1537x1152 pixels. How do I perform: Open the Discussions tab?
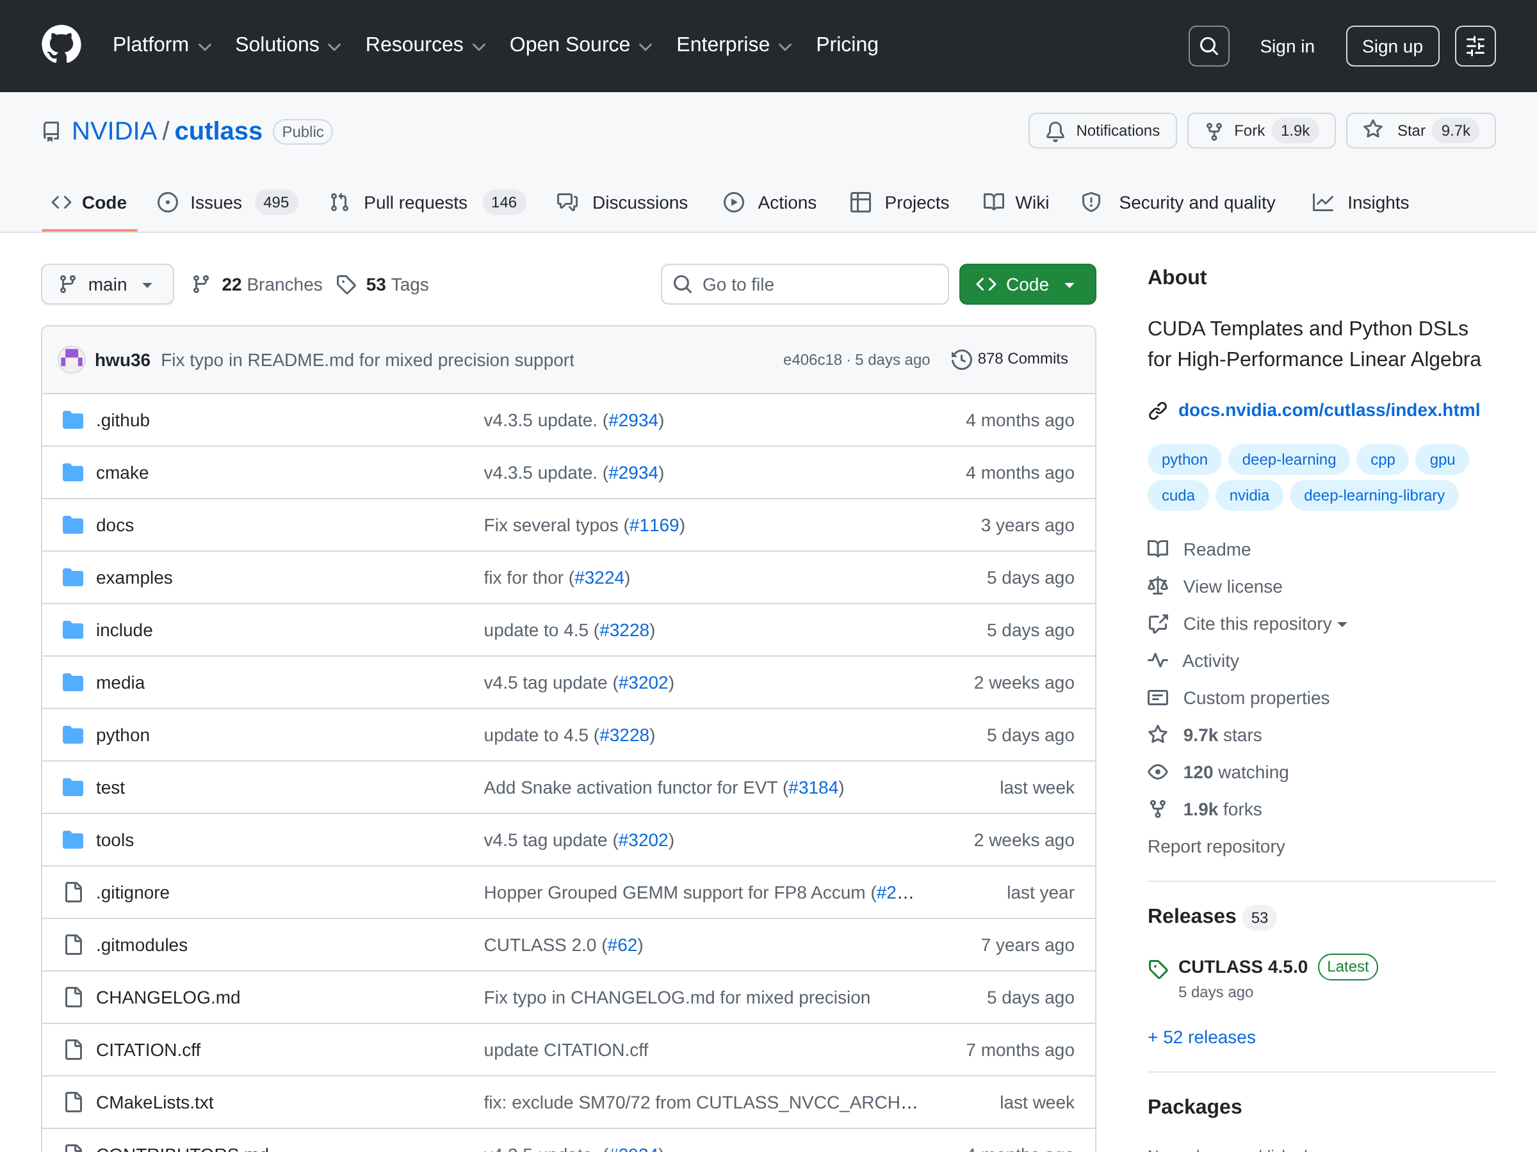(x=622, y=203)
